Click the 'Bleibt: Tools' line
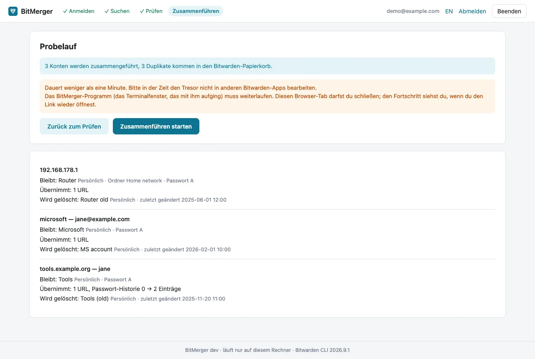 pyautogui.click(x=86, y=279)
